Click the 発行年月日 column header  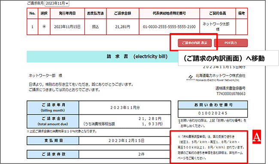(67, 13)
